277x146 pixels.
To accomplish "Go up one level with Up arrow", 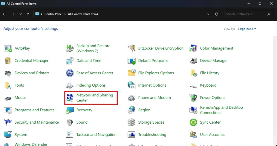I will (x=28, y=14).
